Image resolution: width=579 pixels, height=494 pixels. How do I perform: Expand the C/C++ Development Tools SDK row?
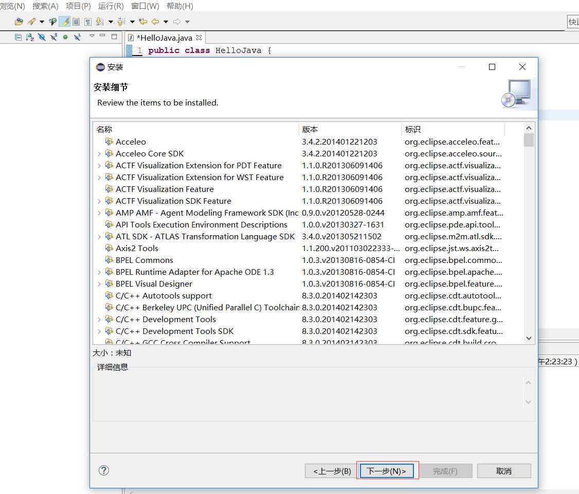pos(99,331)
